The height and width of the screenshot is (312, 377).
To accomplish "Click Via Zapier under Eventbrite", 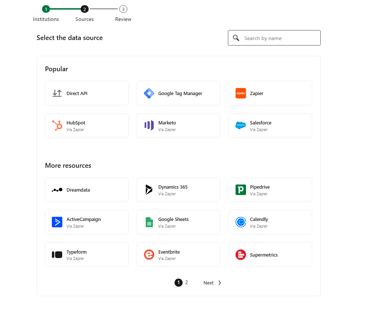I will [167, 258].
